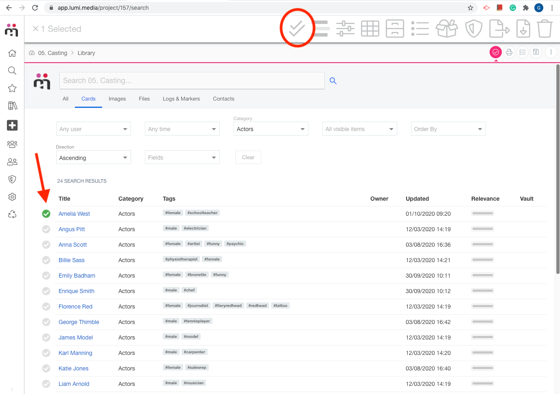The height and width of the screenshot is (394, 560).
Task: Click the export document arrow icon
Action: [x=499, y=28]
